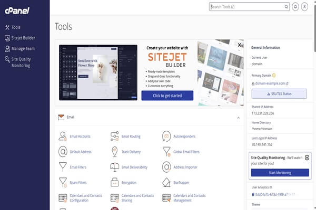Collapse the Email section chevron

pos(239,118)
